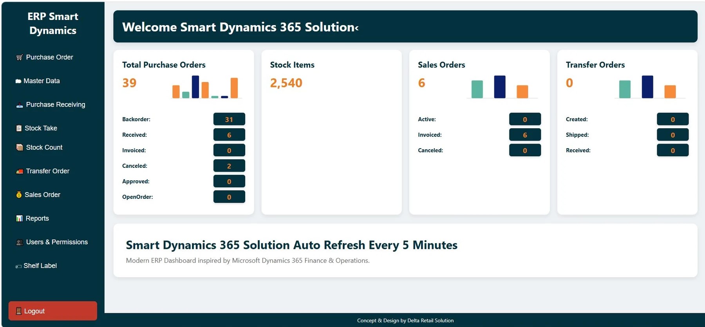Image resolution: width=705 pixels, height=327 pixels.
Task: Click the Created value 0 badge
Action: (673, 119)
